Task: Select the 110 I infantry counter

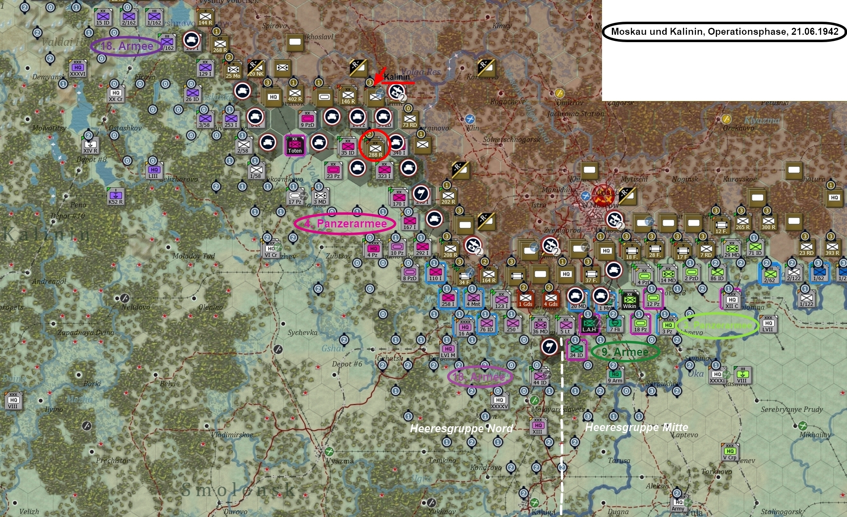Action: [x=435, y=273]
